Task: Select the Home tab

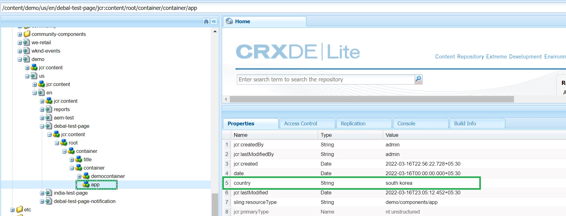Action: click(x=265, y=21)
